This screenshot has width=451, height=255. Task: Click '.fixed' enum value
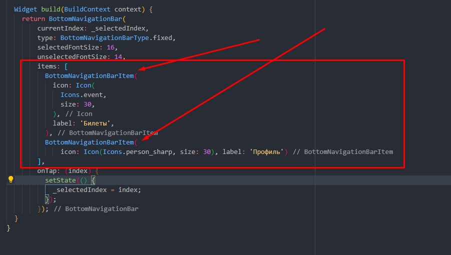pos(161,37)
